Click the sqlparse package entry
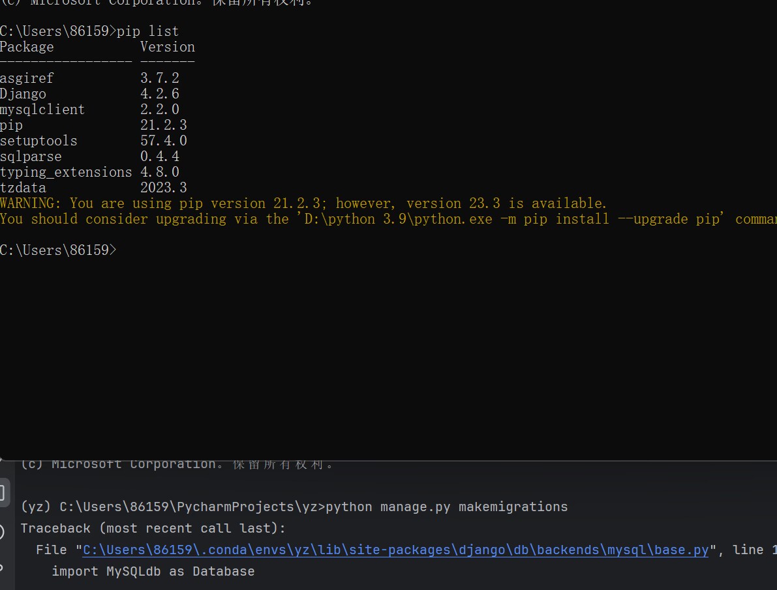The width and height of the screenshot is (777, 590). 31,156
